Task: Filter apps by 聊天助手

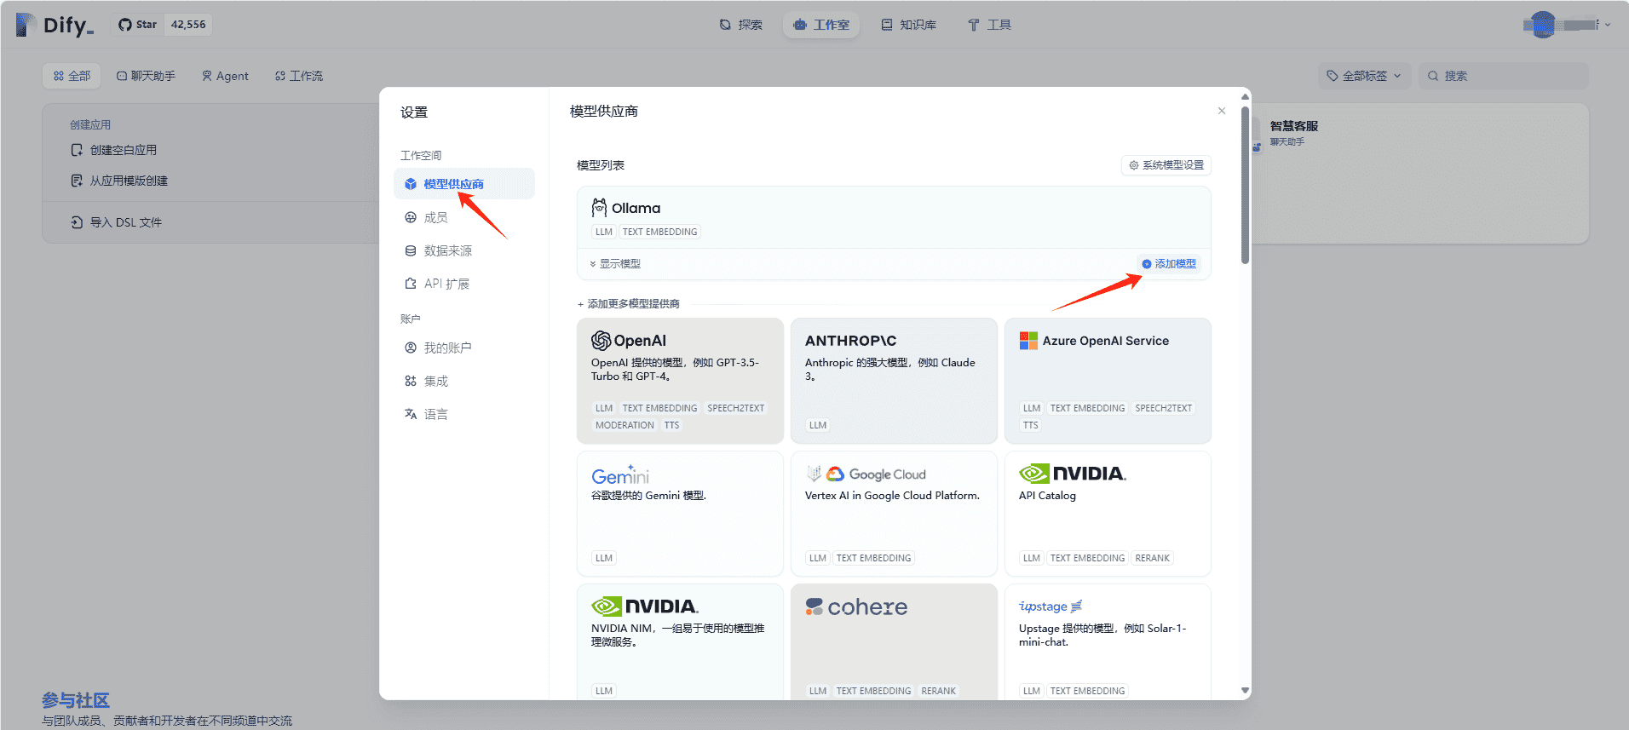Action: [146, 76]
